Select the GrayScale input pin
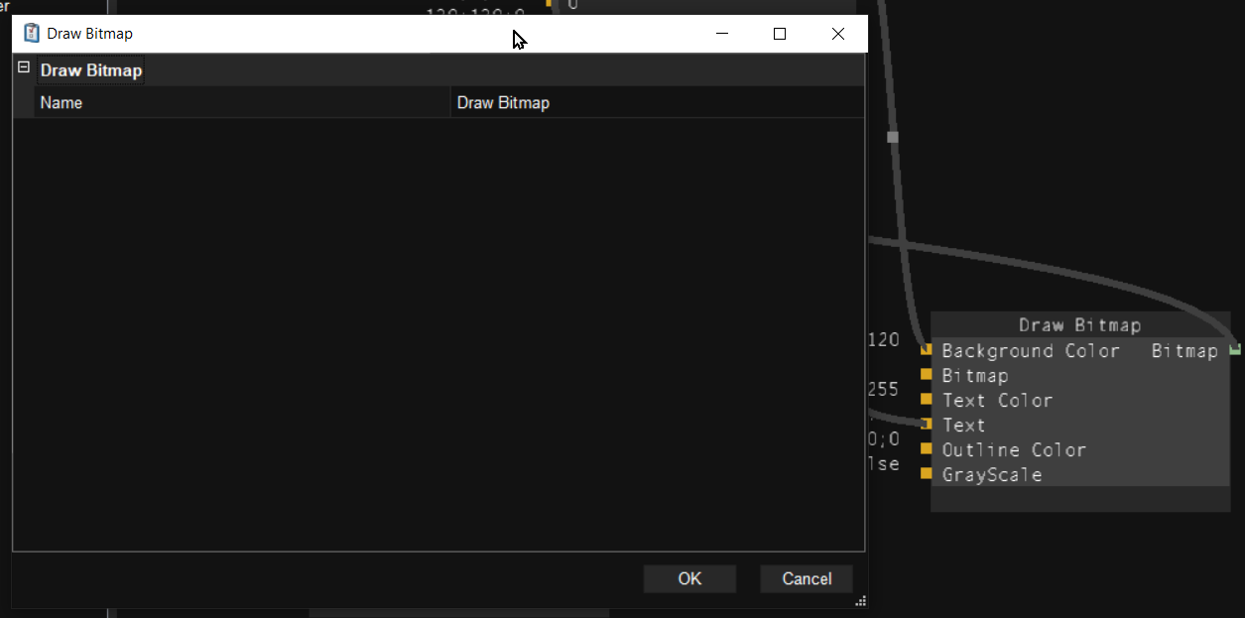The height and width of the screenshot is (618, 1245). pos(927,474)
